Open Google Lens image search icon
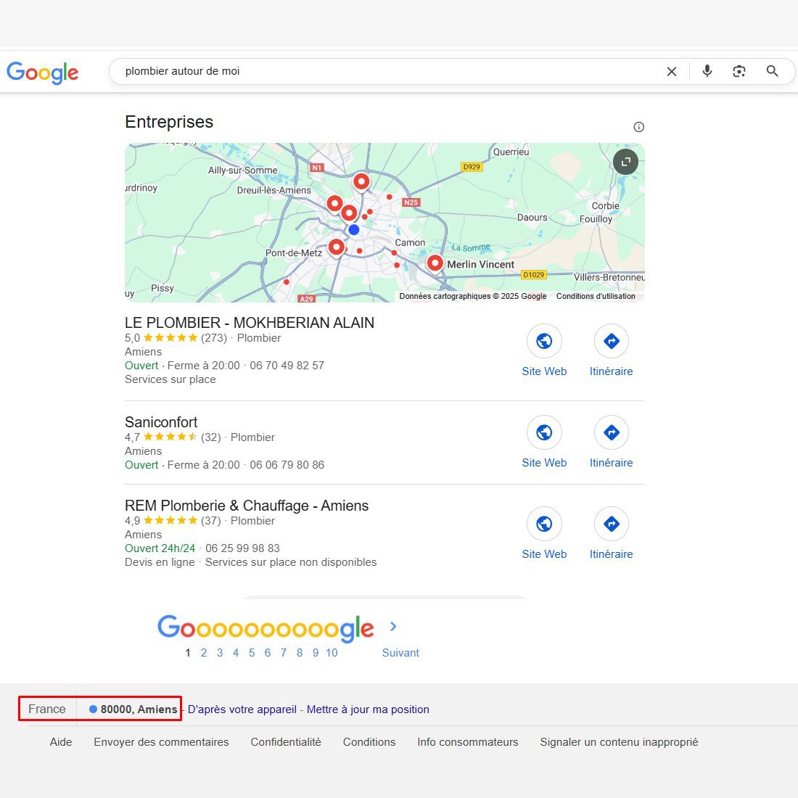This screenshot has height=798, width=798. (x=739, y=71)
